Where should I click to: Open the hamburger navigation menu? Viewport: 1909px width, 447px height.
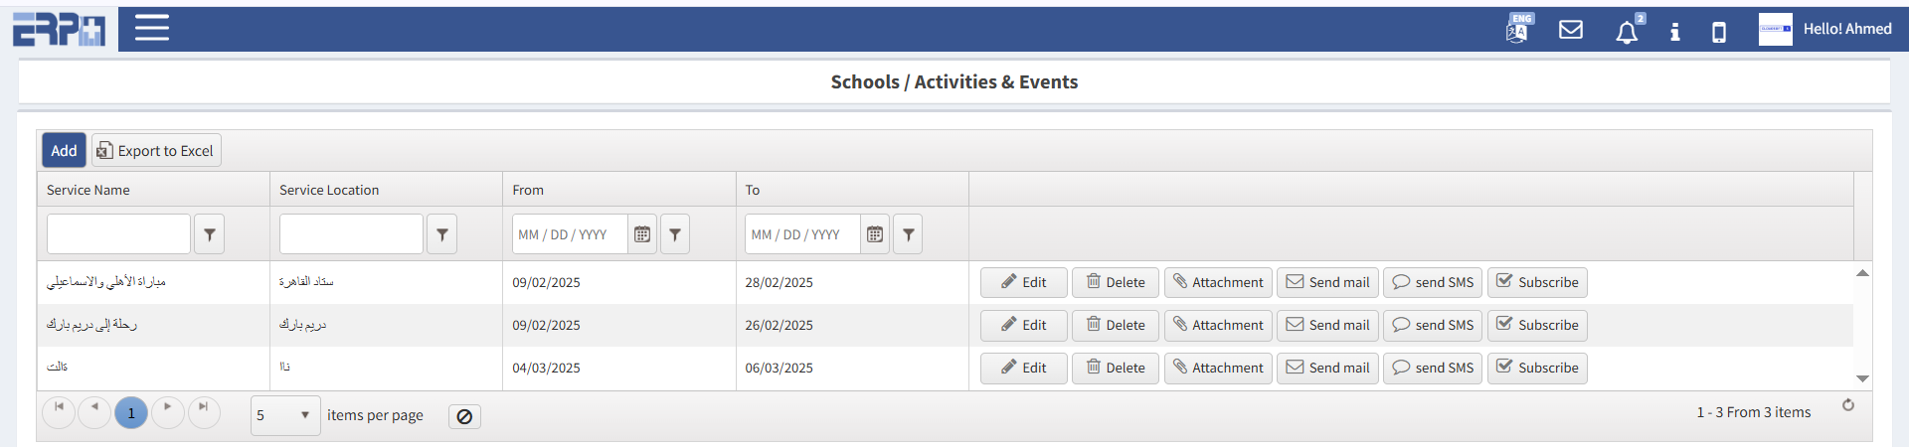(x=151, y=28)
